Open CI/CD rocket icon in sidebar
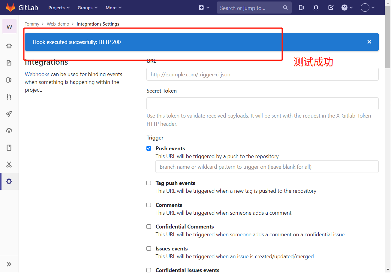The height and width of the screenshot is (273, 391). (9, 114)
